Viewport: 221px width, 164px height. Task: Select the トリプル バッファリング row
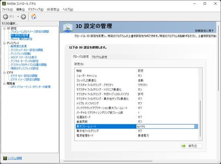click(137, 103)
